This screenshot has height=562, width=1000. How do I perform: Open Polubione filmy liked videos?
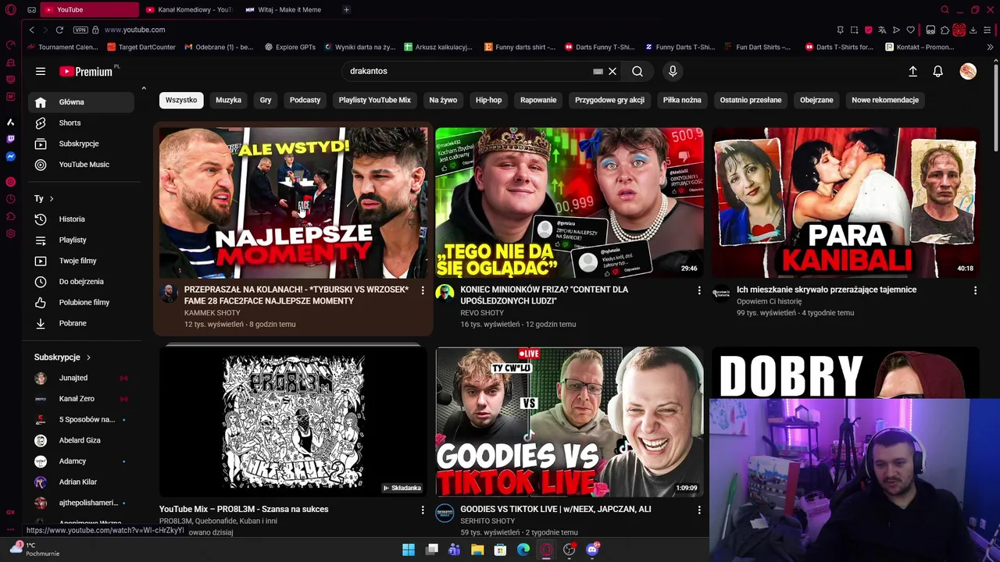click(x=81, y=302)
